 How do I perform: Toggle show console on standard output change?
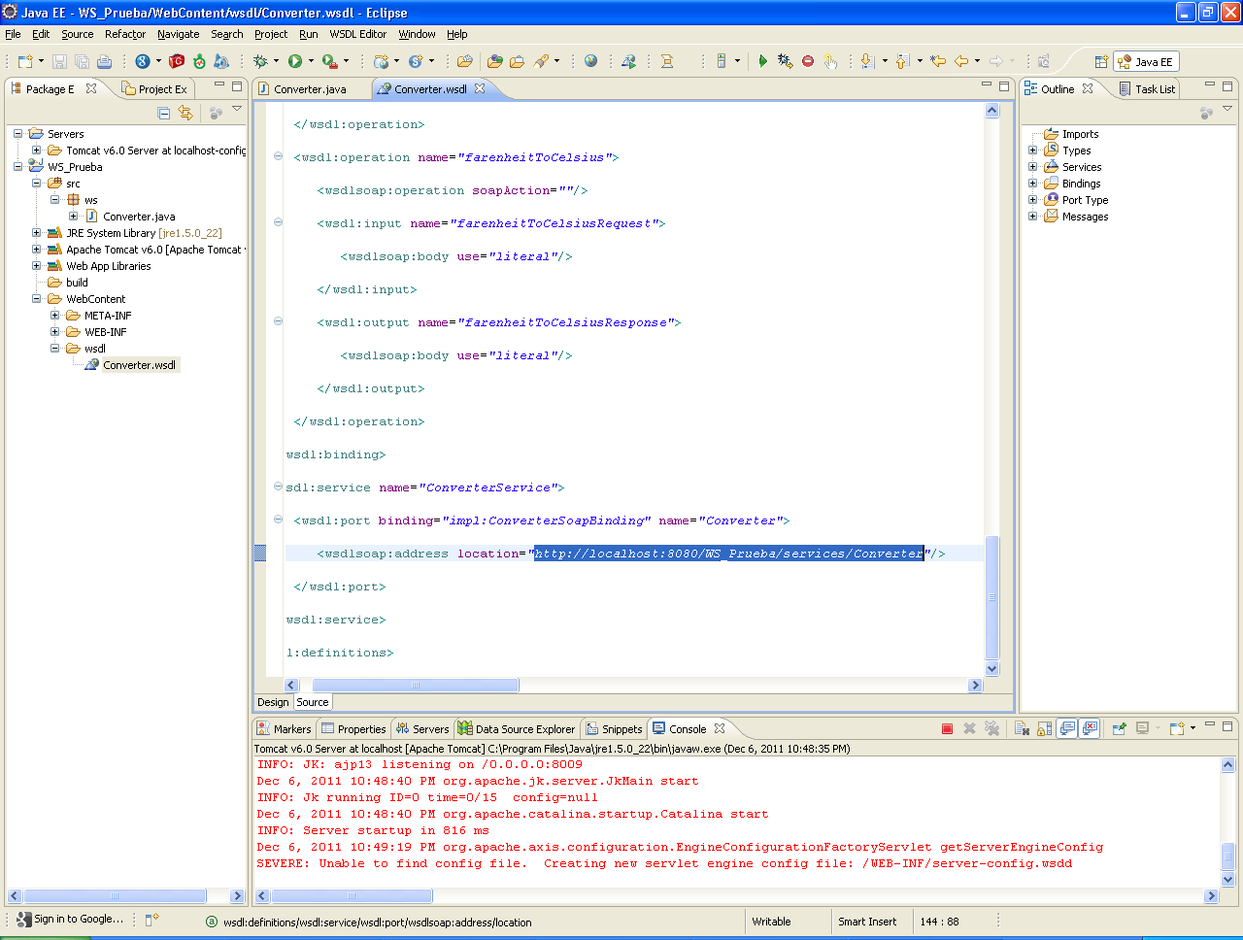pos(1067,728)
